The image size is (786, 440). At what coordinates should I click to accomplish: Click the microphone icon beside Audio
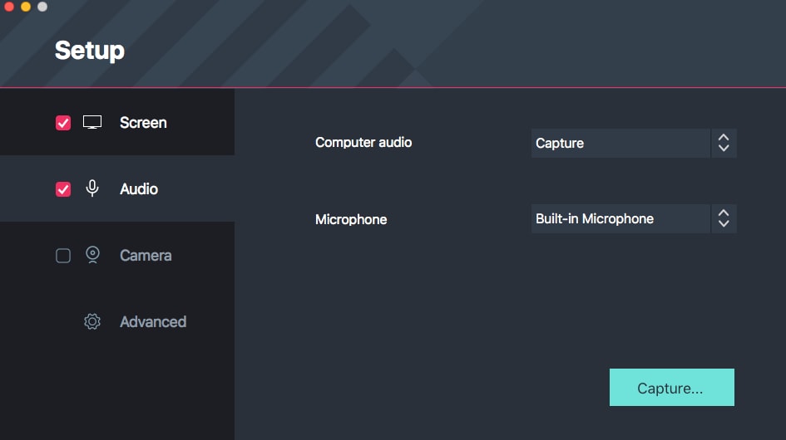click(92, 189)
